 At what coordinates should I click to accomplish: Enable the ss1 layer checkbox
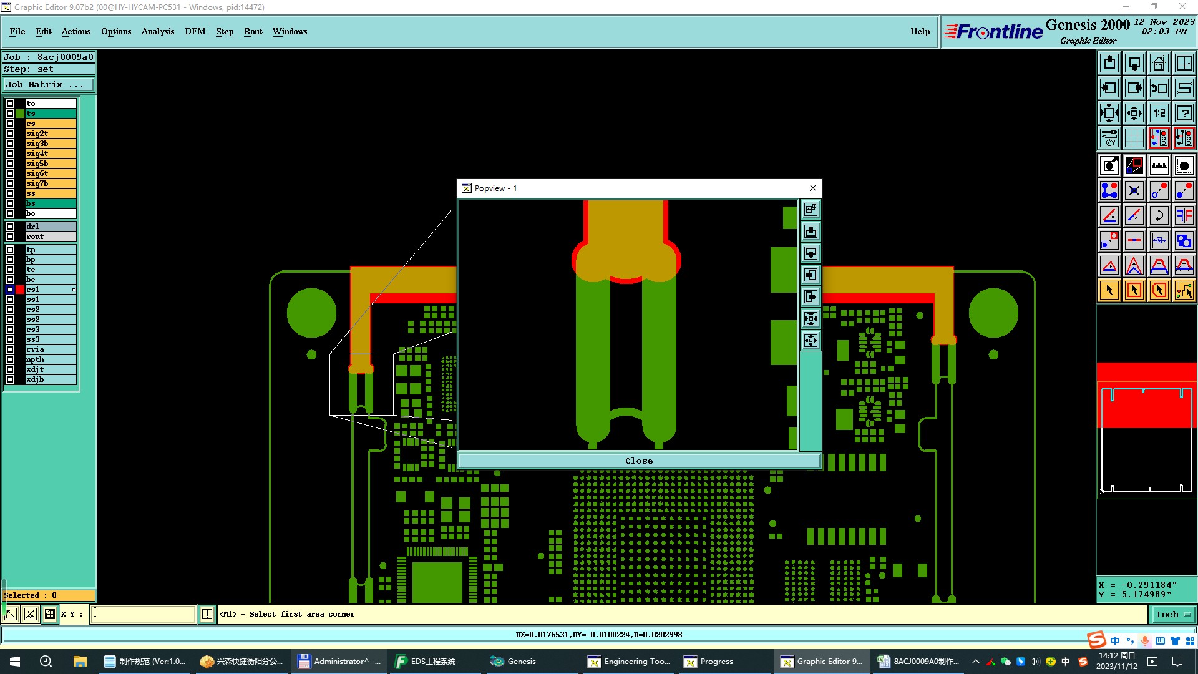(10, 300)
